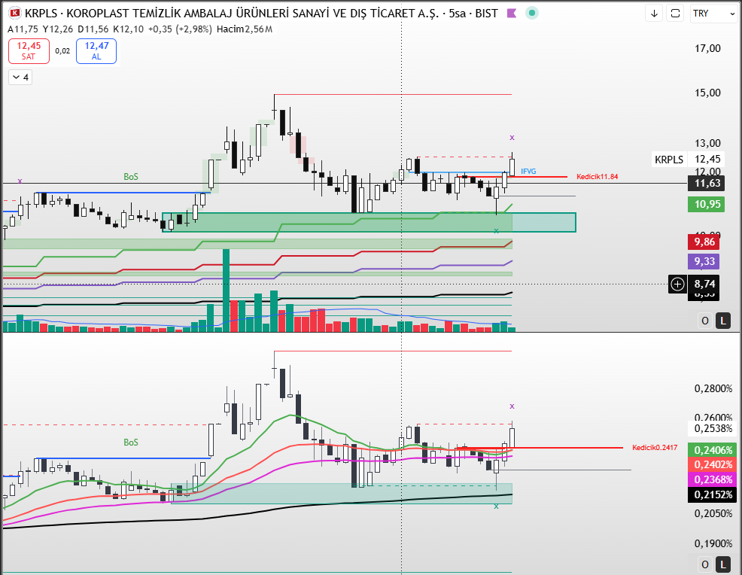Click the KRPLS 12,45 last price label
Screen dimensions: 742x575
(688, 159)
